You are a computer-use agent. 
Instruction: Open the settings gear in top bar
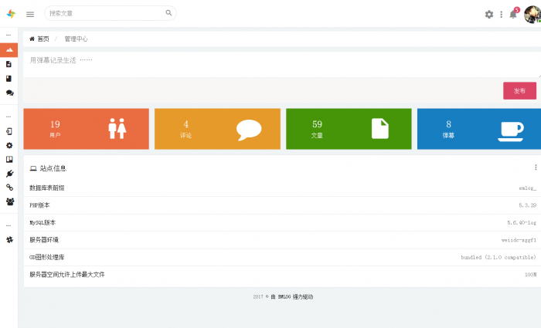488,14
